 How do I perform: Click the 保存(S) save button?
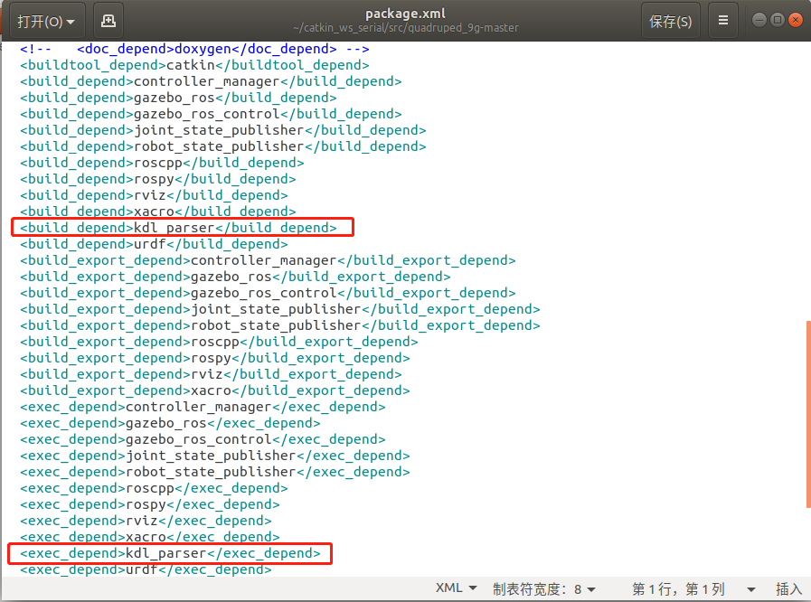(x=670, y=20)
